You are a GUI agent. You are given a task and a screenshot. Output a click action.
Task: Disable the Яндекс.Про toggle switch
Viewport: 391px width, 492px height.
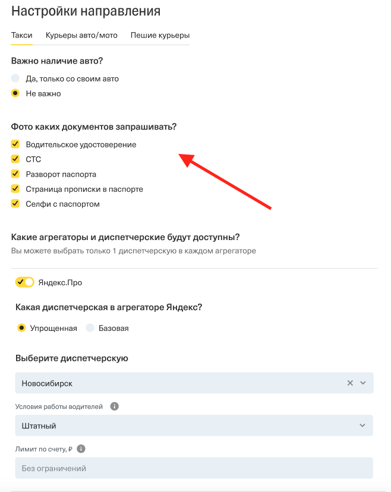[x=25, y=282]
